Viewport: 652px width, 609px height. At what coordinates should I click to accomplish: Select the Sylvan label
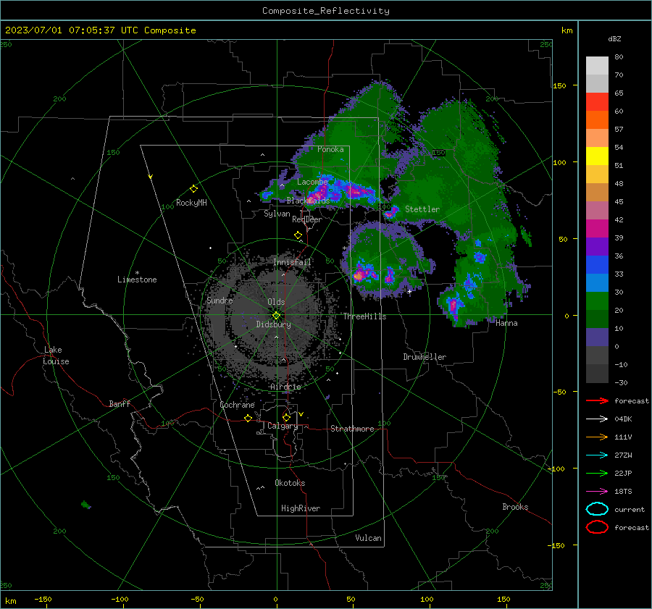point(277,214)
